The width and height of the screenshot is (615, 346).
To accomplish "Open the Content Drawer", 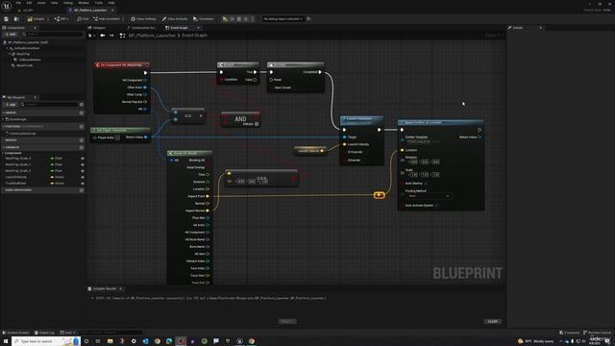I will point(15,333).
